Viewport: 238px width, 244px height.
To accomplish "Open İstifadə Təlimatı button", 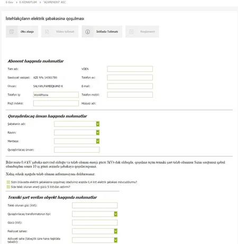I will click(x=102, y=32).
